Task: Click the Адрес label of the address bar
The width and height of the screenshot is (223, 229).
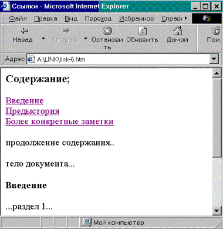Action: pos(15,59)
